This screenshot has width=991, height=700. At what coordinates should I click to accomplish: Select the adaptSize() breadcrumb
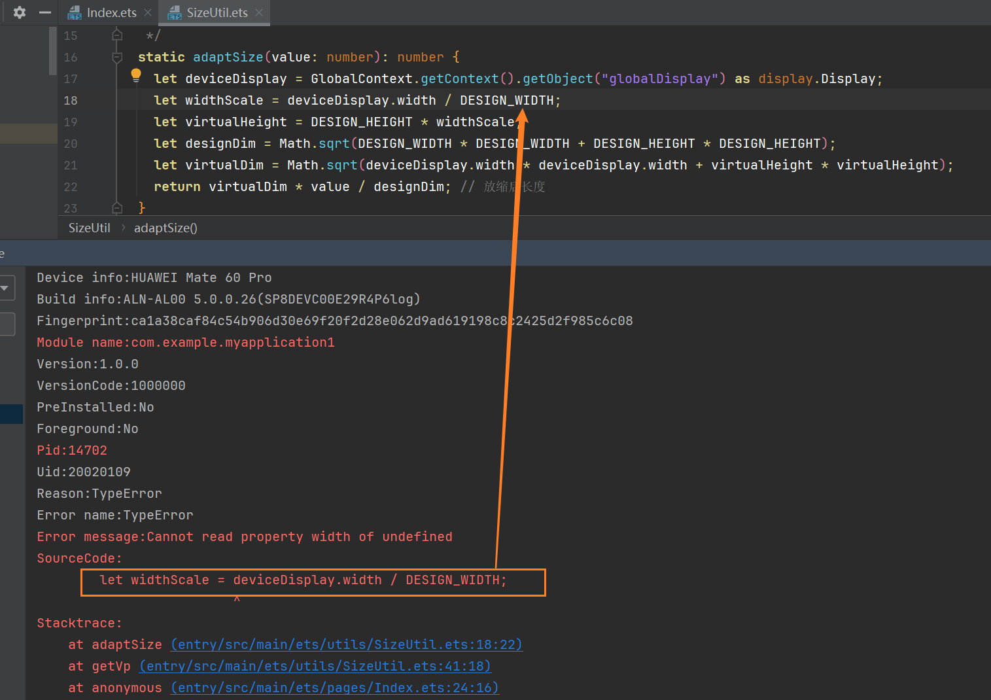165,228
